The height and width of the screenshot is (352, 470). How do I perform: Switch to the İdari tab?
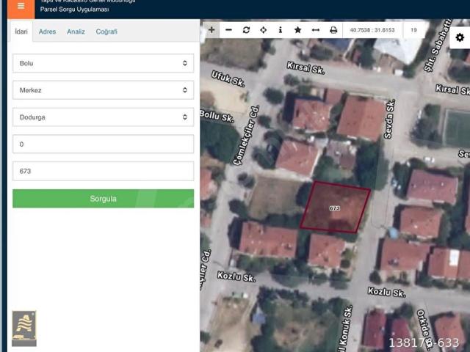[21, 32]
